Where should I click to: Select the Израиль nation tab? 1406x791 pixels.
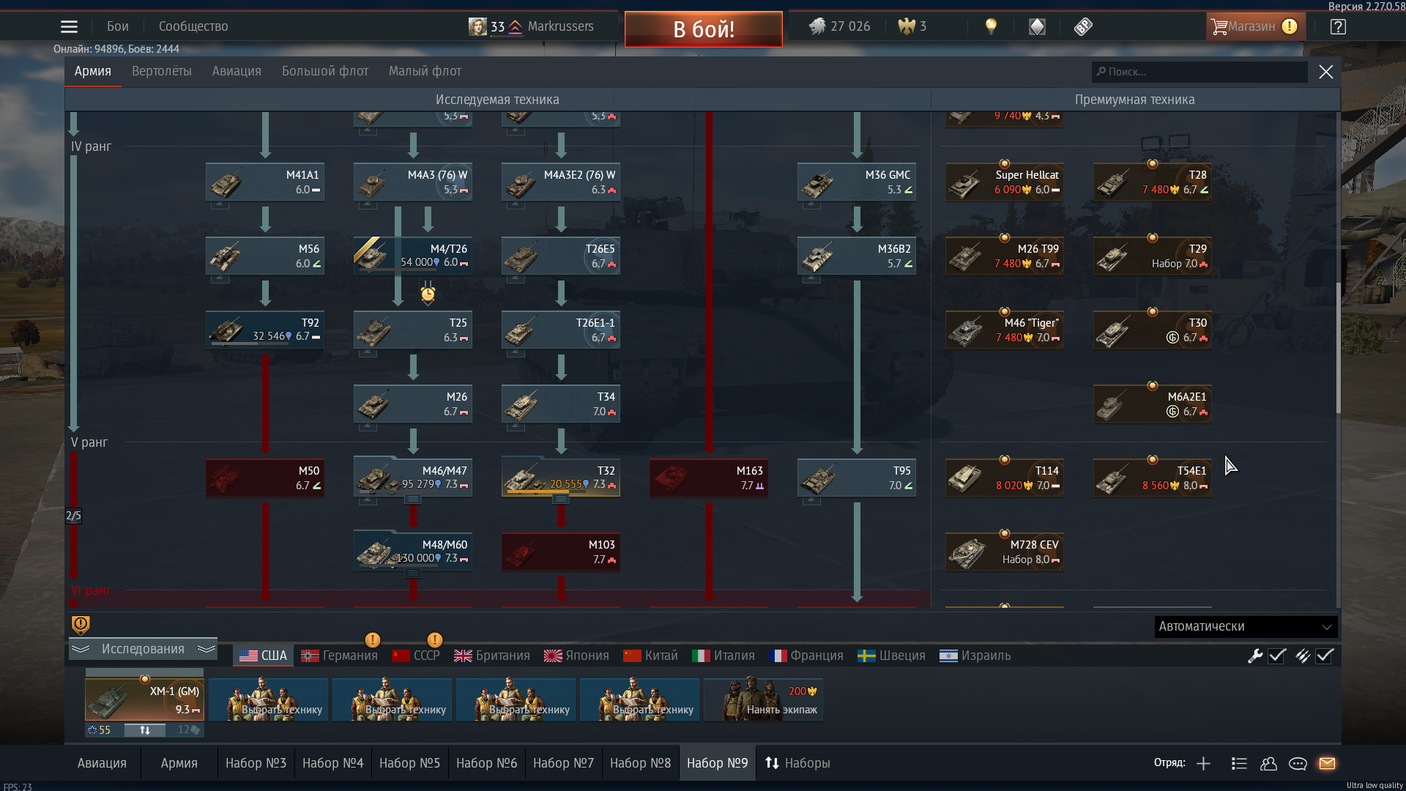coord(975,656)
